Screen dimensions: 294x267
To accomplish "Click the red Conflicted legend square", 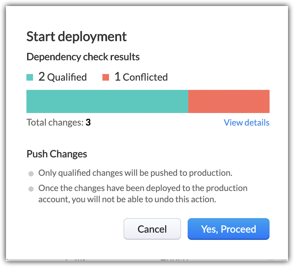I will [x=106, y=78].
